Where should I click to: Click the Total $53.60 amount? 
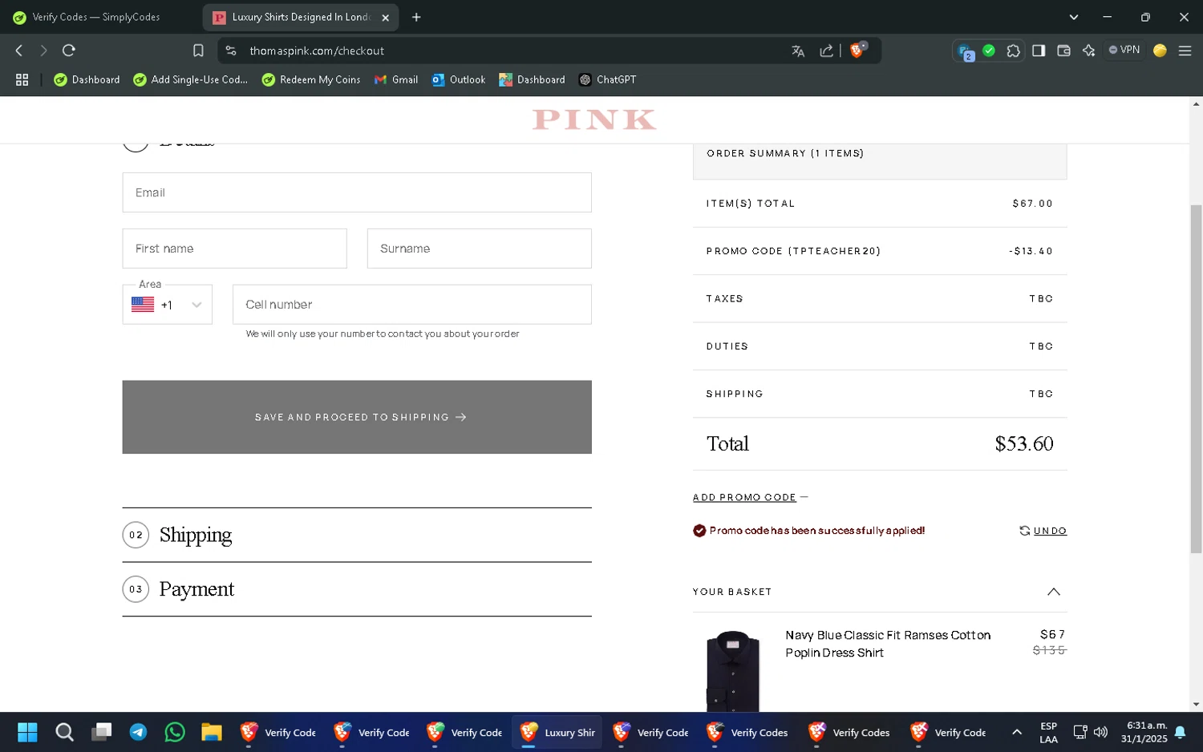point(1023,443)
